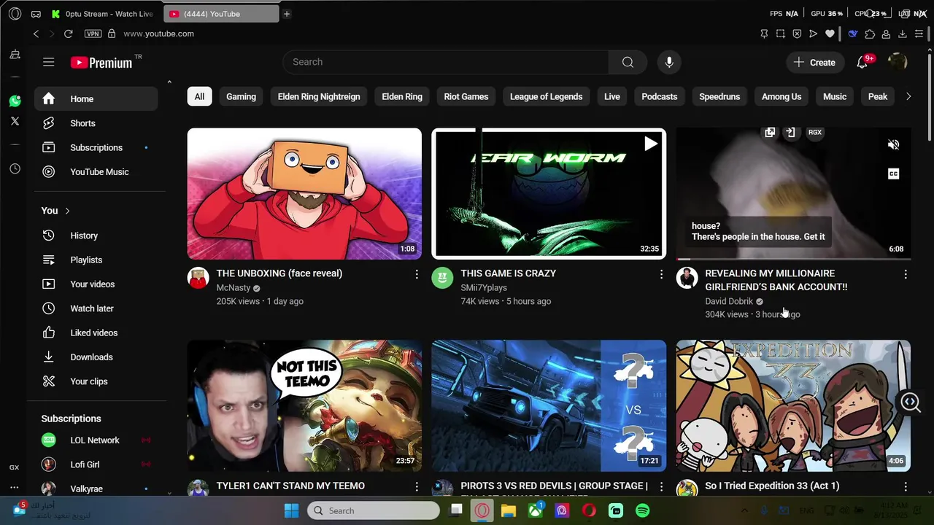Toggle the VPN badge in address bar
Image resolution: width=934 pixels, height=525 pixels.
(93, 34)
